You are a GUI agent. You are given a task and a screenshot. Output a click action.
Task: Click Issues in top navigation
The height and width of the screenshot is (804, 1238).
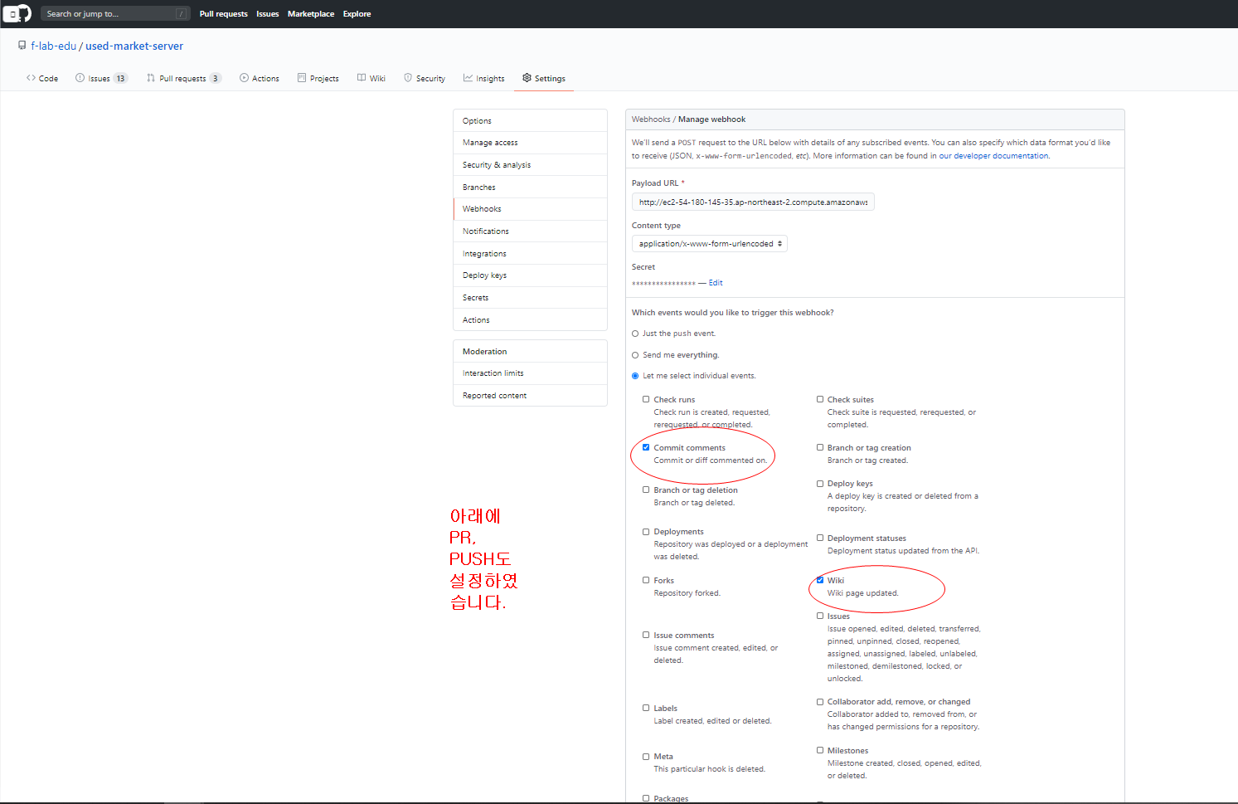pos(268,14)
